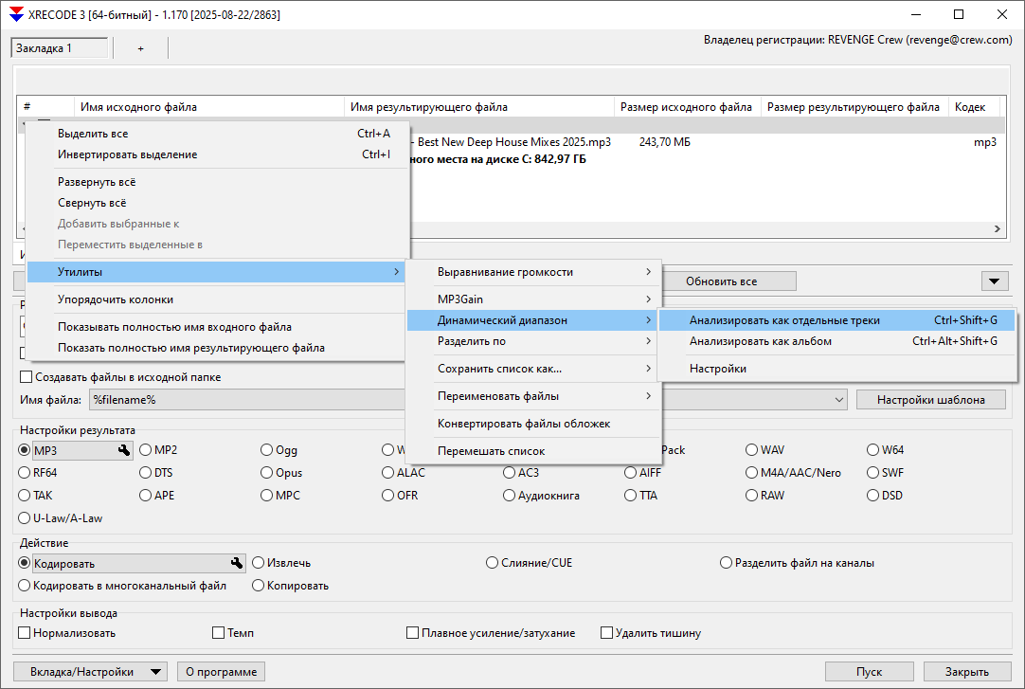Expand the Выравнивание громкости submenu
Screen dimensions: 1025x689
pos(533,272)
